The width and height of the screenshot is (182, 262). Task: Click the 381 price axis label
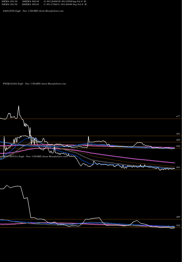pyautogui.click(x=178, y=167)
